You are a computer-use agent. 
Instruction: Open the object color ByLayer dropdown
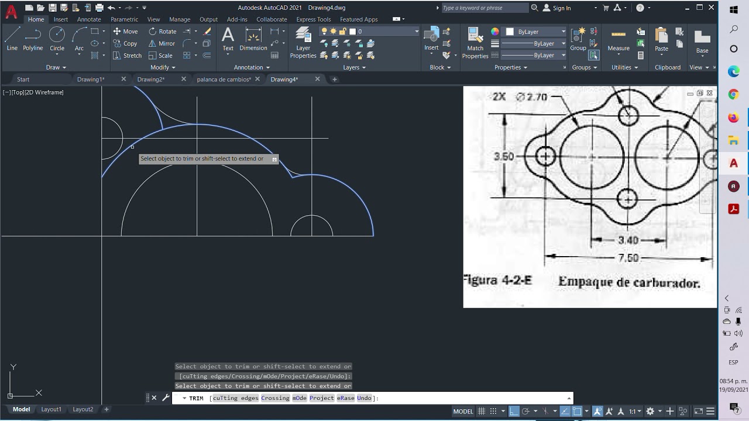563,32
